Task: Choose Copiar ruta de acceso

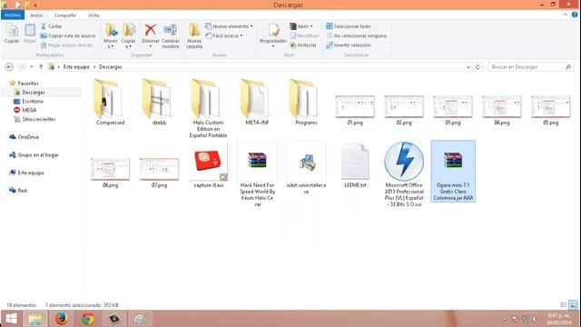Action: (x=68, y=36)
